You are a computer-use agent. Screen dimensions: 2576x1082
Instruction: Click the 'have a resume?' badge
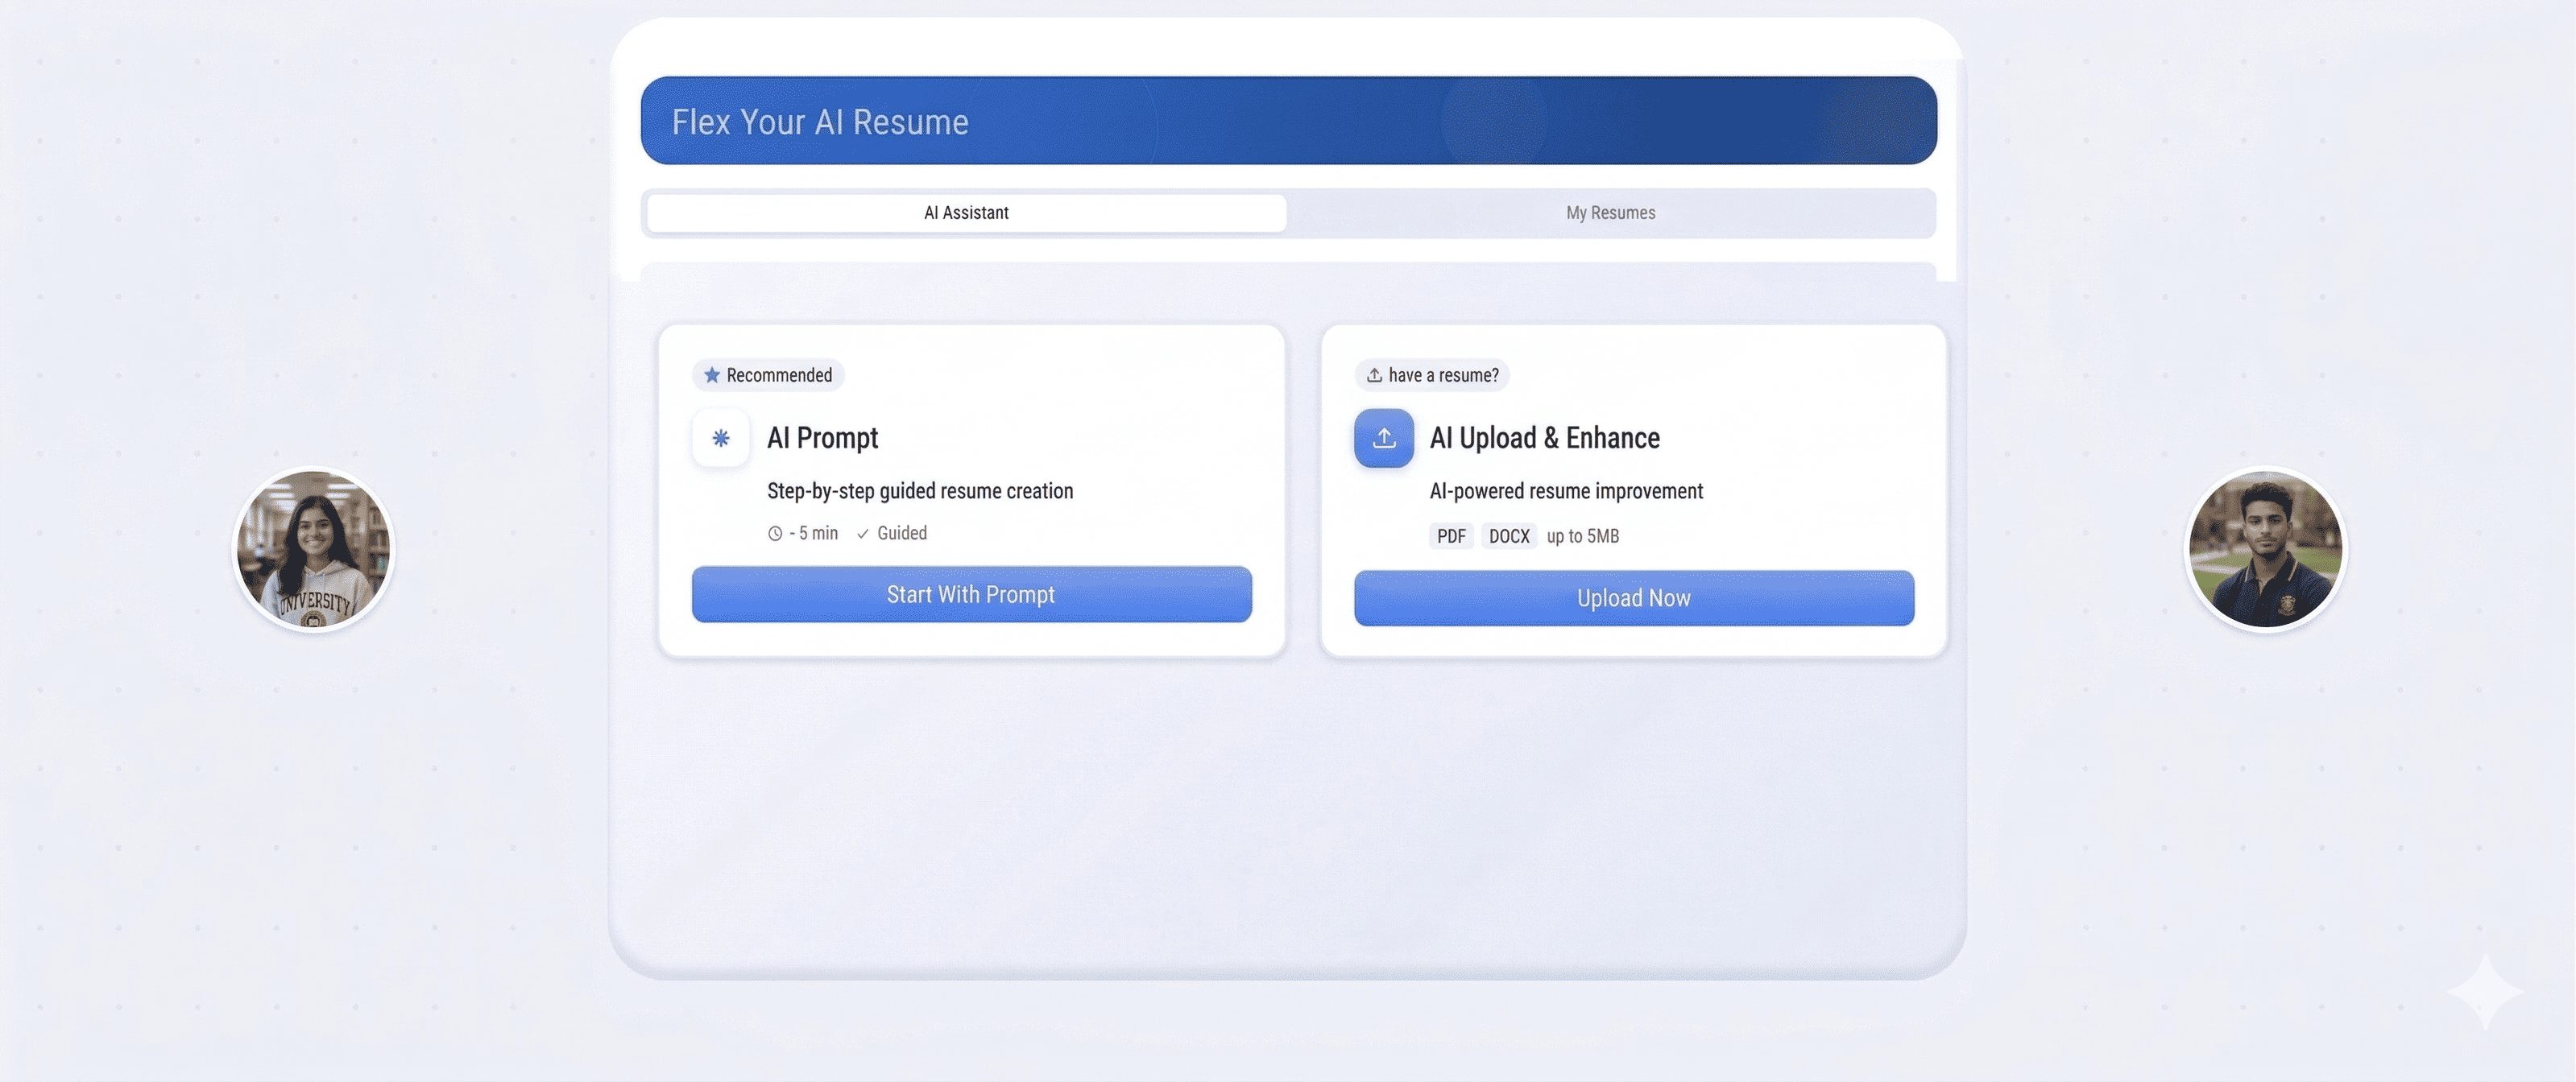1432,374
